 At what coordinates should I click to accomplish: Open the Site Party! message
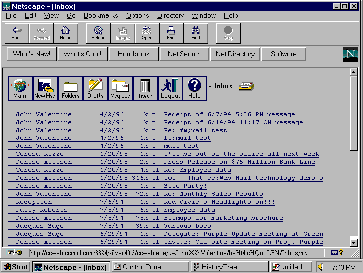tap(108, 186)
